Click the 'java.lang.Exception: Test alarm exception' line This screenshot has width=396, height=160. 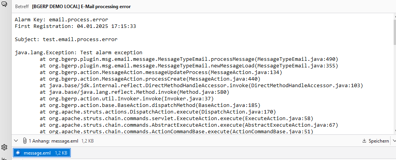tap(79, 52)
